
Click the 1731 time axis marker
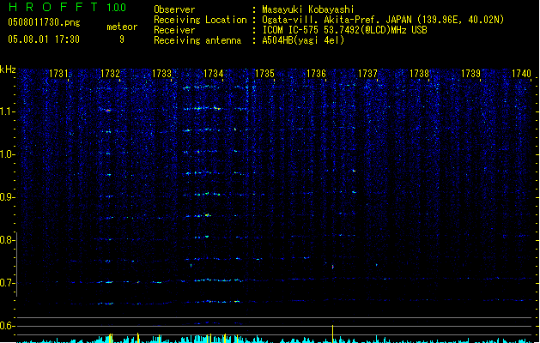click(x=58, y=74)
